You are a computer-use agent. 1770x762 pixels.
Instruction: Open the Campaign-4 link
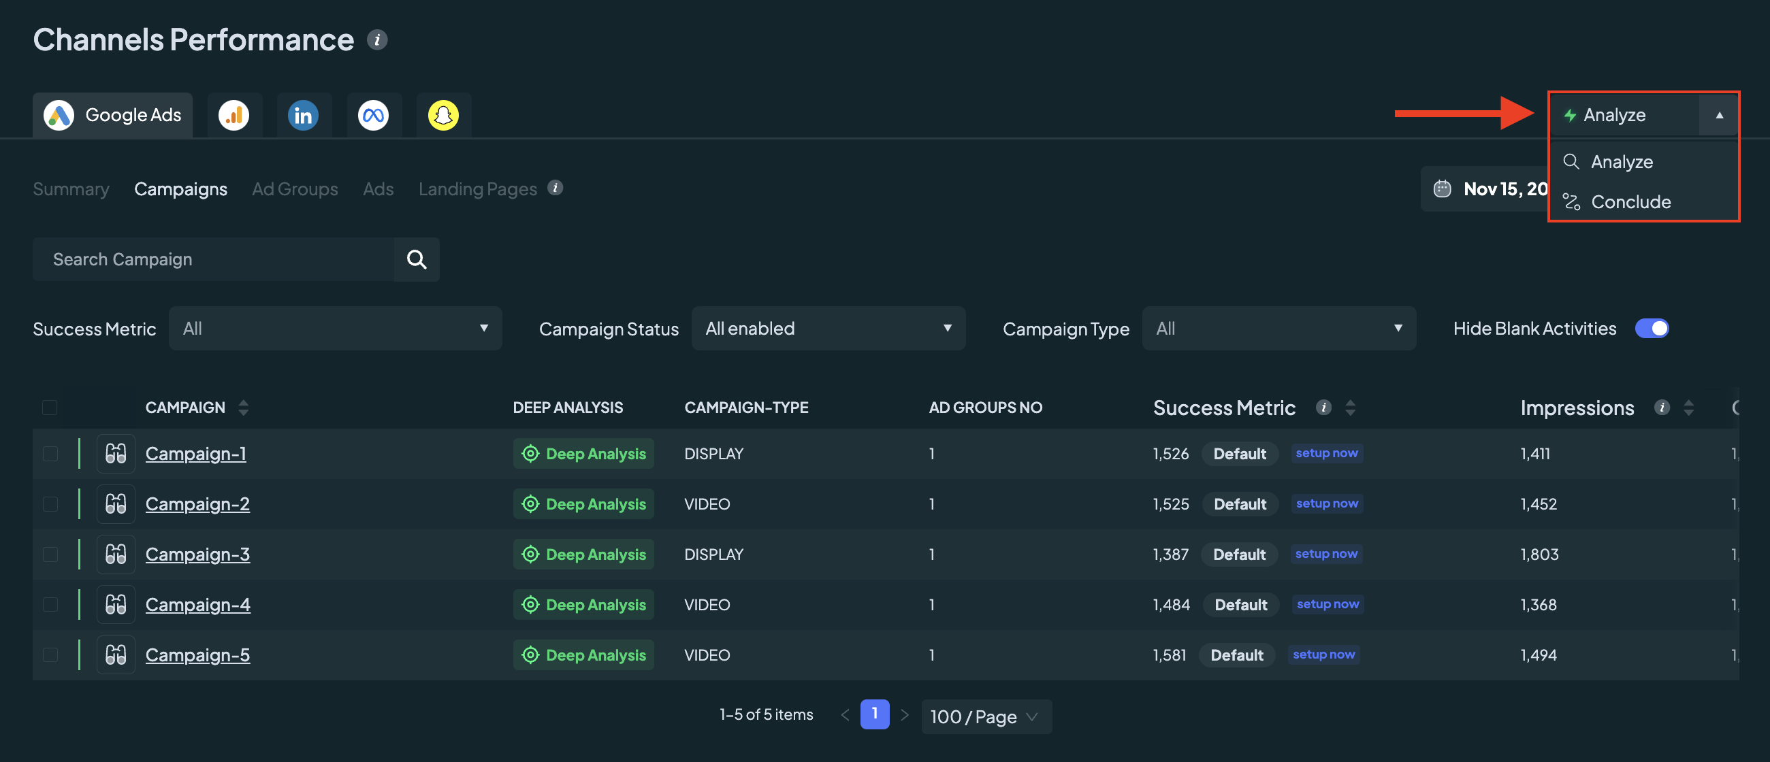198,605
